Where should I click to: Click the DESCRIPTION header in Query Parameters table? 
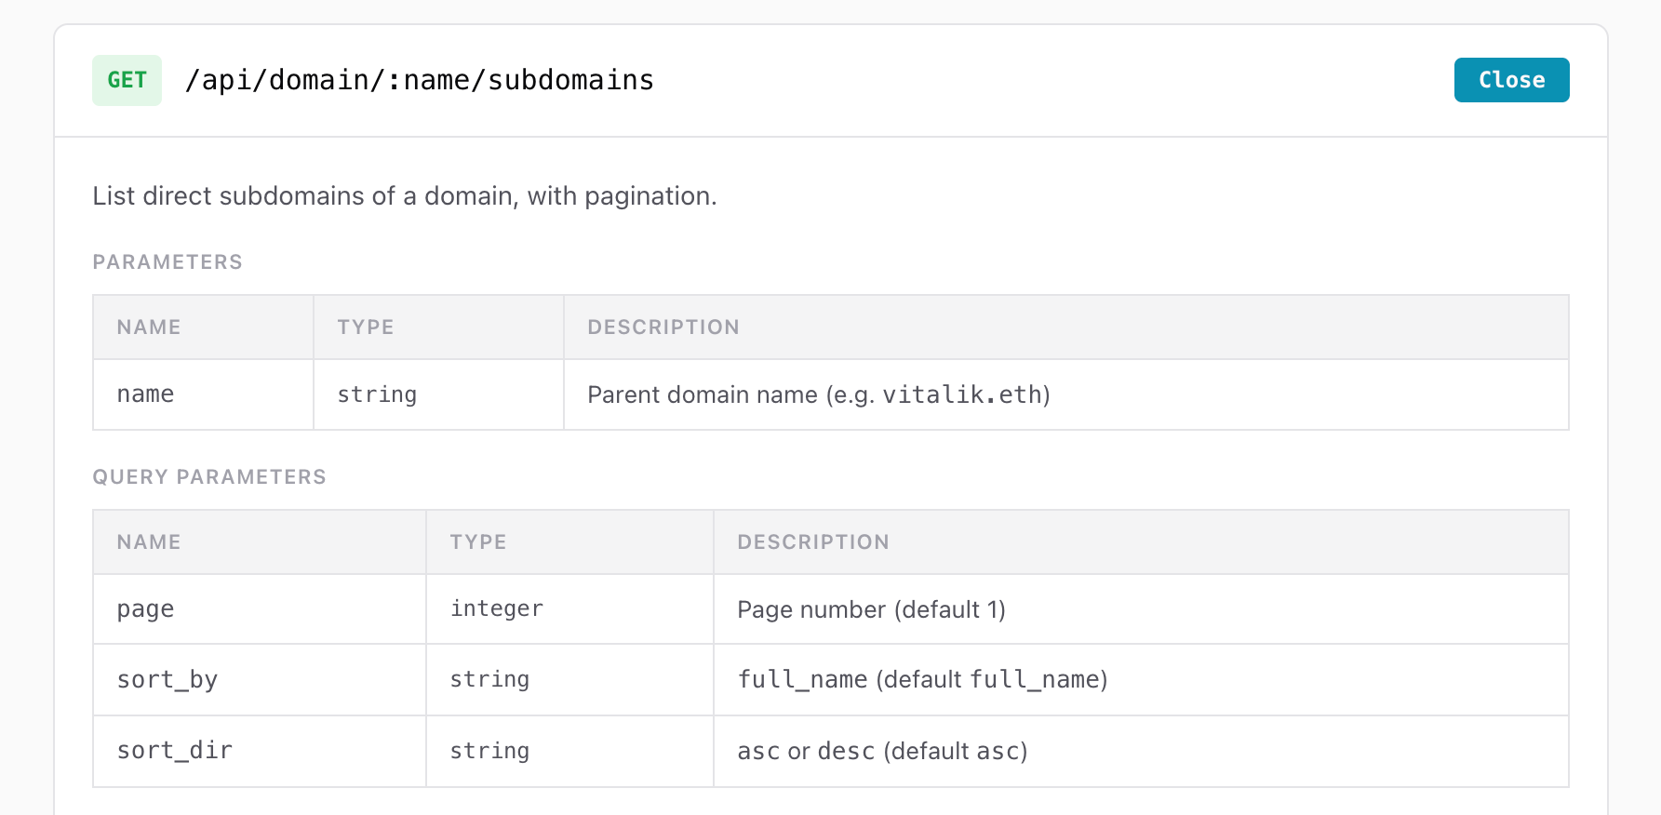(812, 542)
